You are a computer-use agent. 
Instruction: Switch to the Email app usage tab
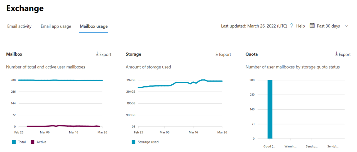pyautogui.click(x=56, y=26)
